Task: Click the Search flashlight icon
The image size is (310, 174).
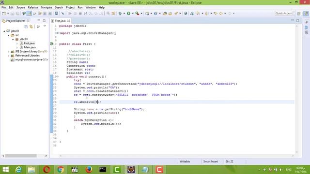Action: (x=176, y=14)
